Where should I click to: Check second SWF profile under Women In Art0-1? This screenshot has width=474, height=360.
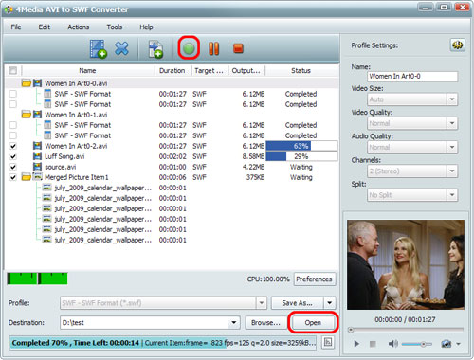point(13,135)
